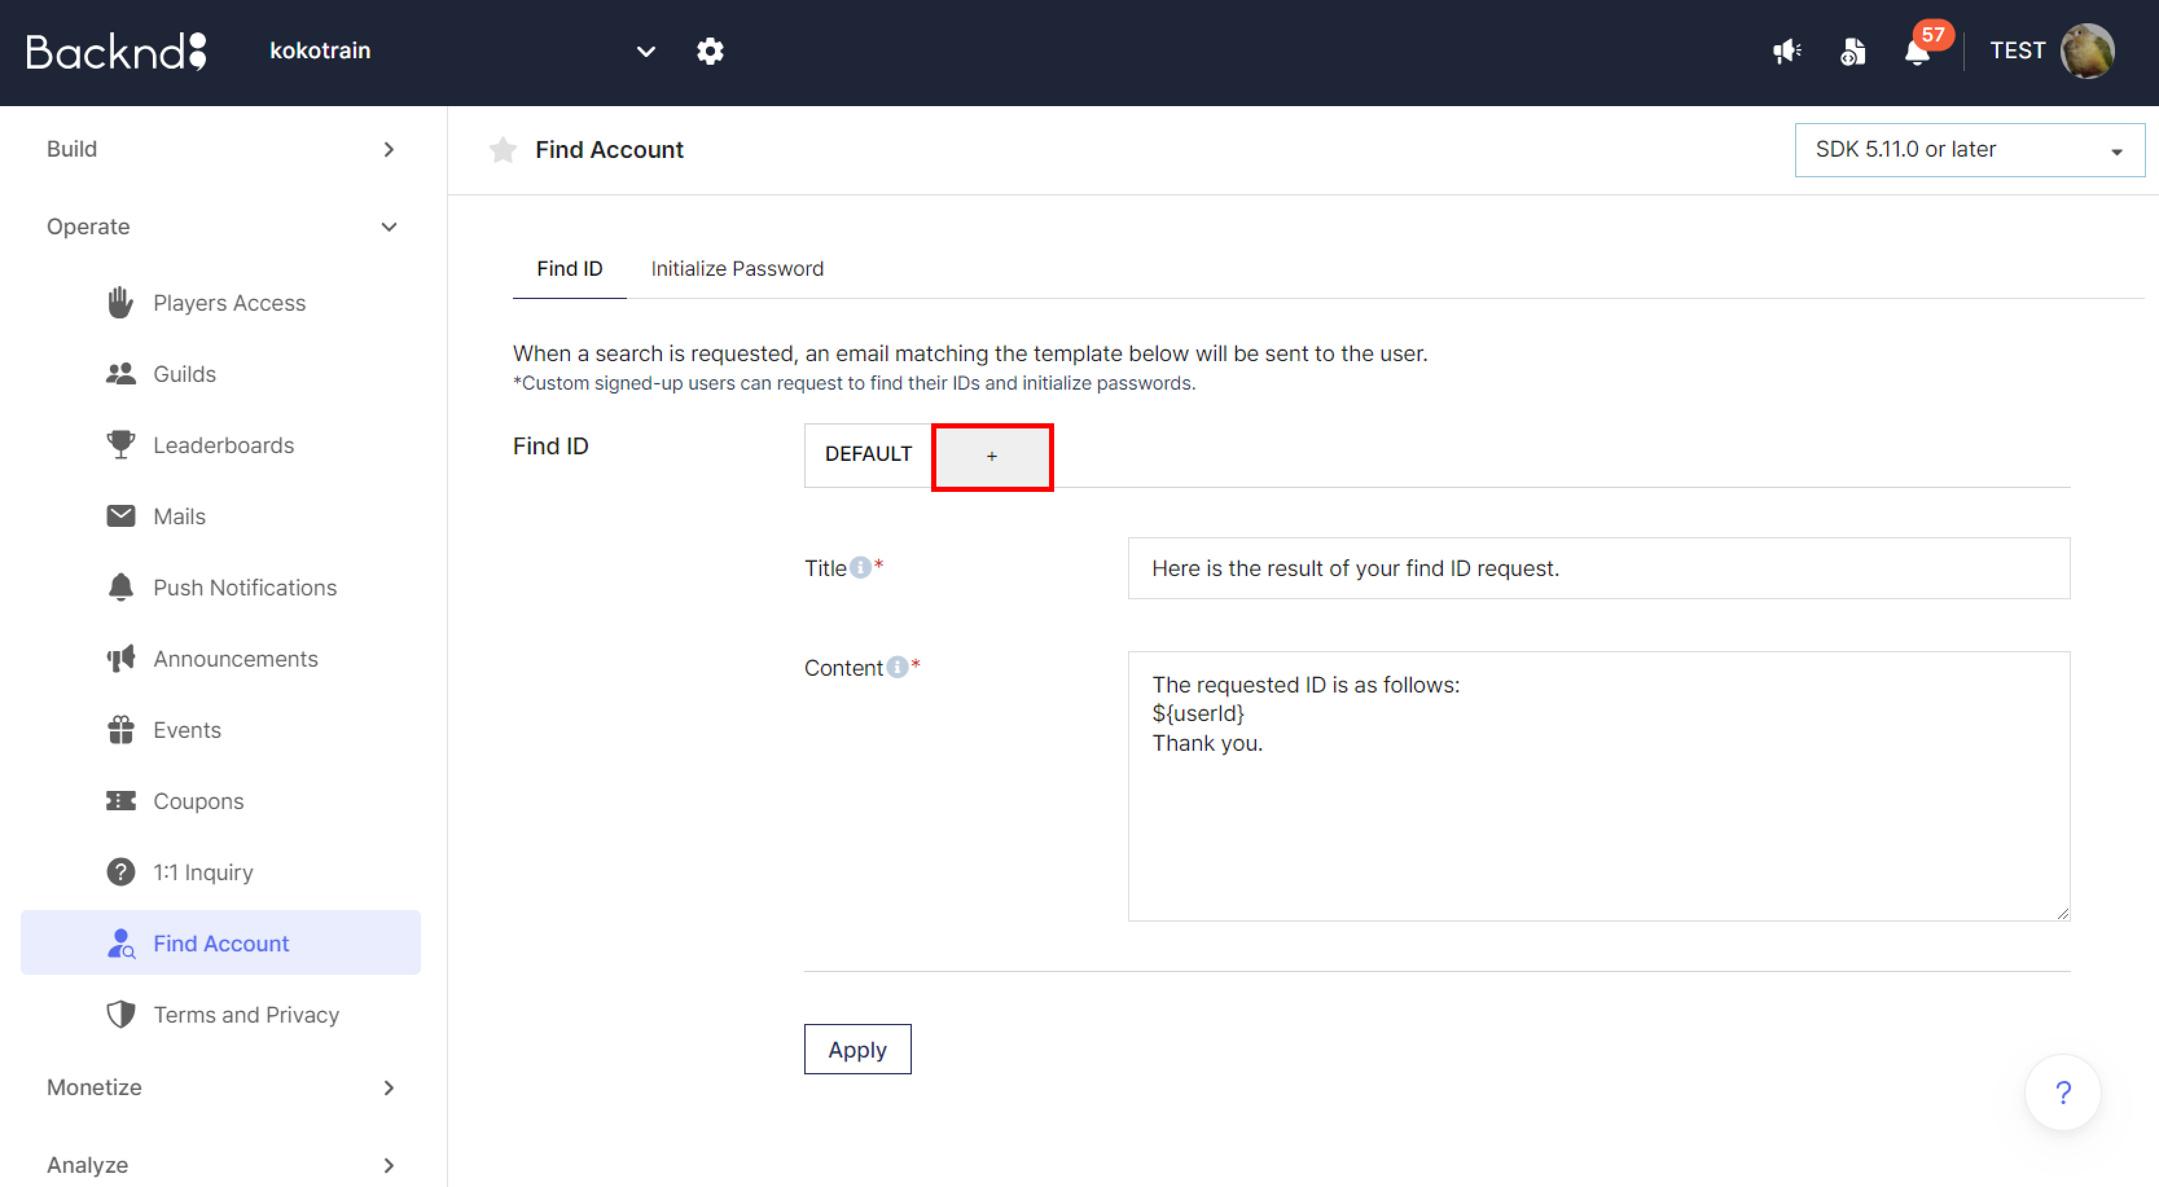Click the Coupons ticket icon

click(x=121, y=801)
